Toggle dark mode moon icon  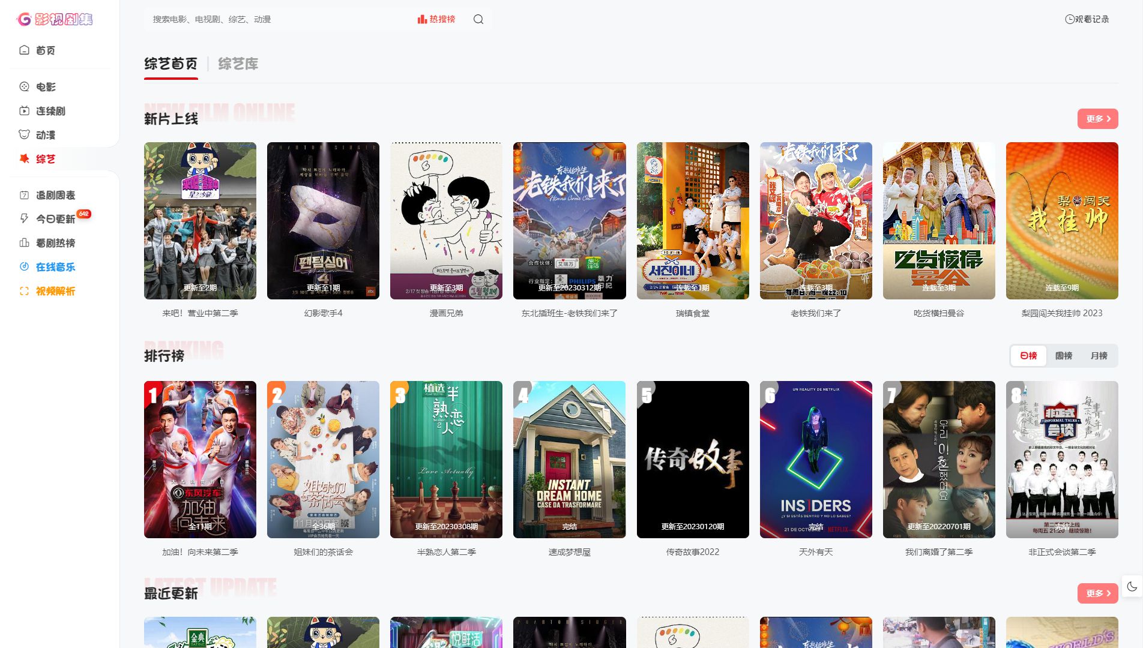(1132, 587)
